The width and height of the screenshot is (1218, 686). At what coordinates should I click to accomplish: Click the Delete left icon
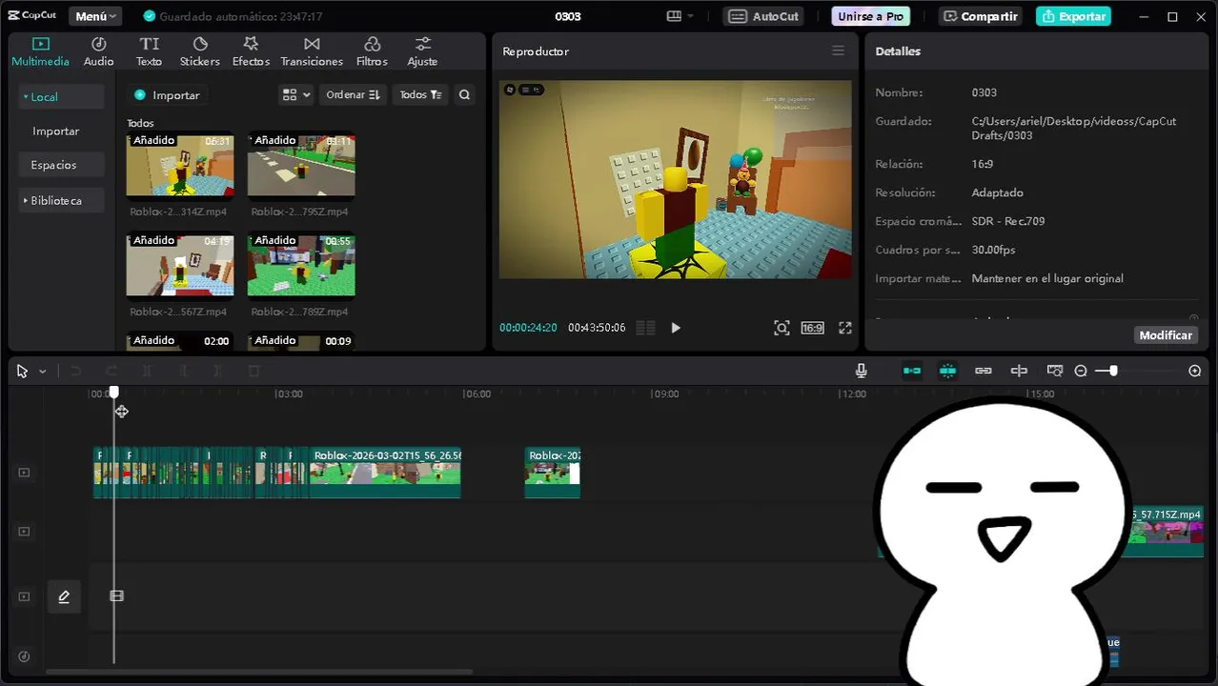[182, 372]
